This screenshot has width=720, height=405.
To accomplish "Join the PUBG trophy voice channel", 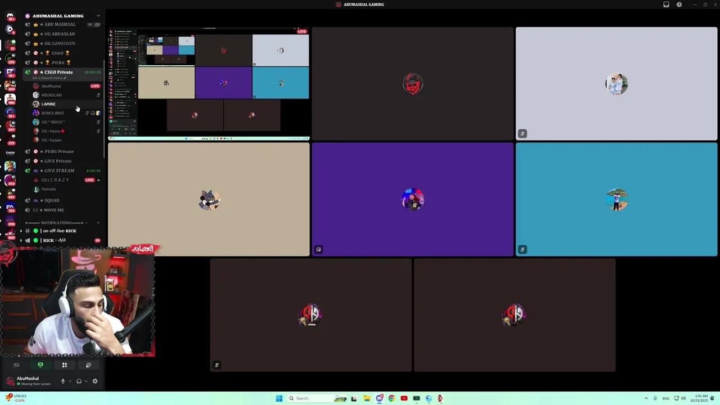I will (x=62, y=62).
